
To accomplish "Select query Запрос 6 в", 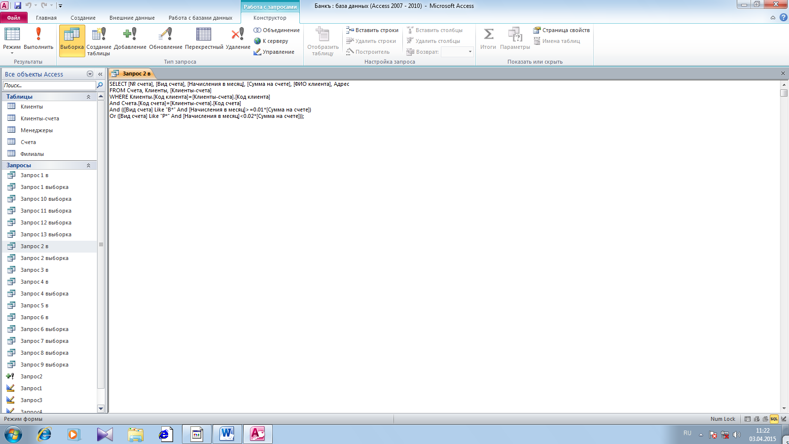I will tap(49, 317).
